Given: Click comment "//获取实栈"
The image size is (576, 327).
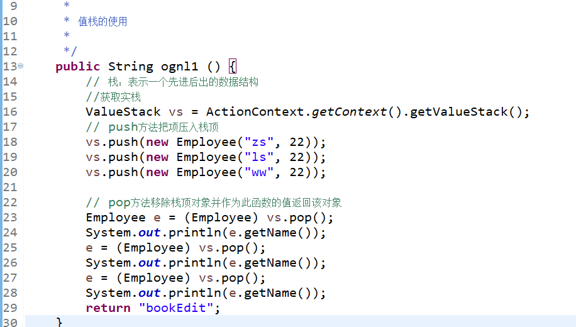Looking at the screenshot, I should point(113,97).
